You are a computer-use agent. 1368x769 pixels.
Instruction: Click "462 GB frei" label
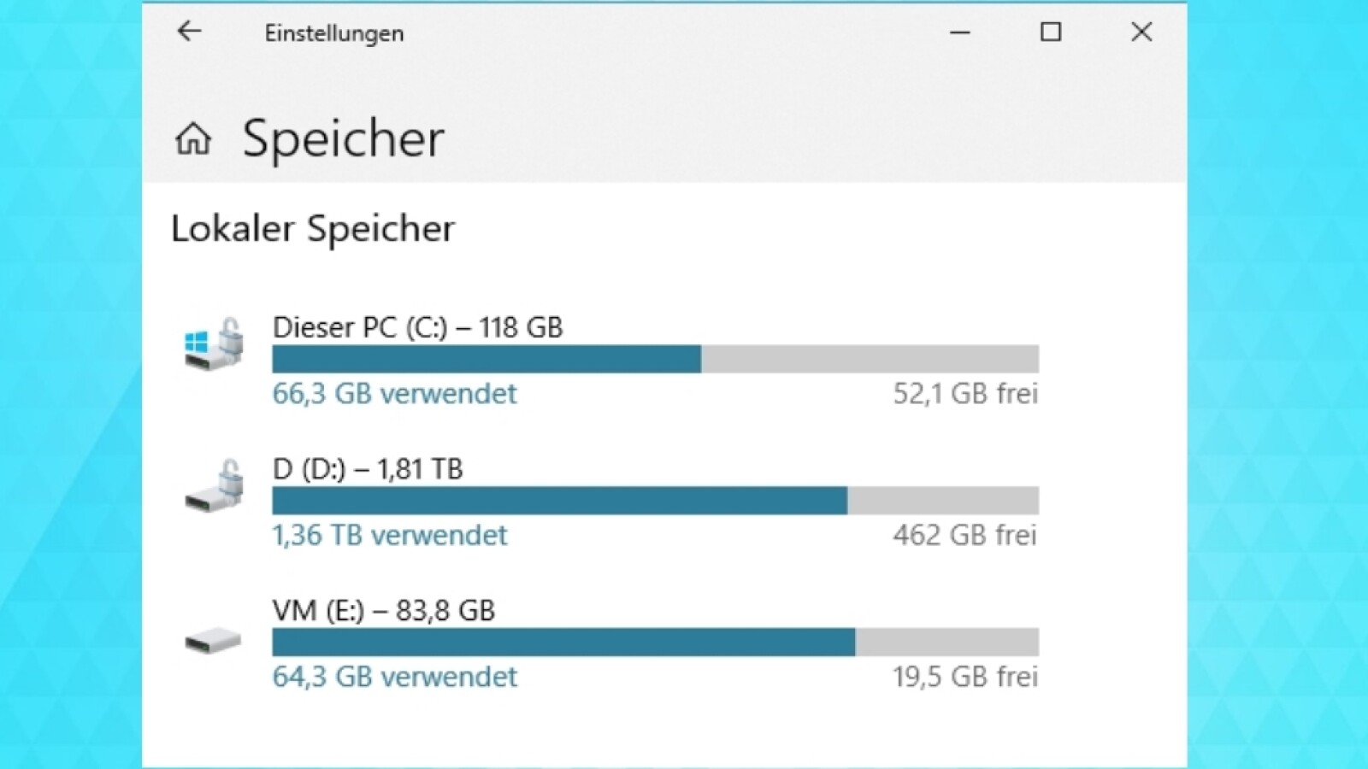click(x=964, y=536)
